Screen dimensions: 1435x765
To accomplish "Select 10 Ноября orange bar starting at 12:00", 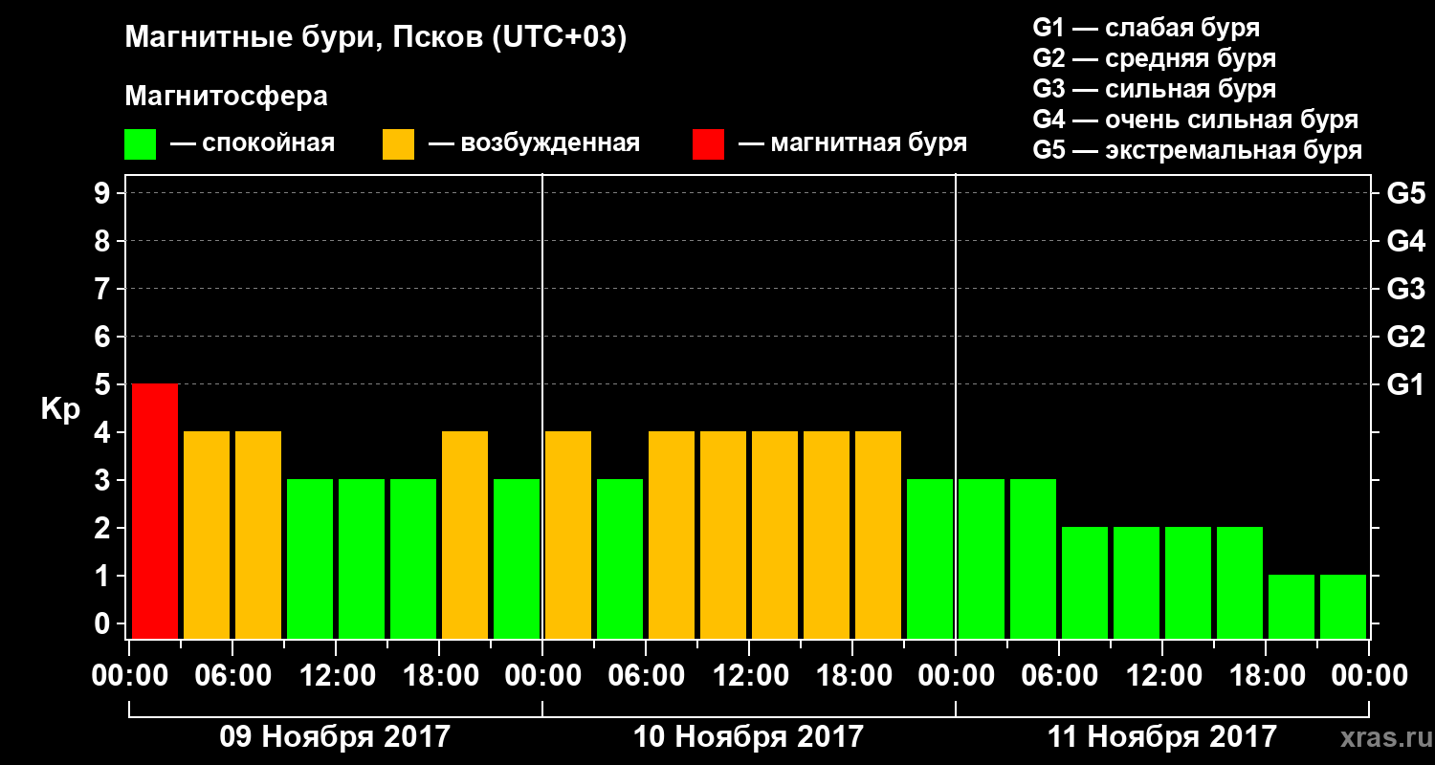I will (775, 535).
